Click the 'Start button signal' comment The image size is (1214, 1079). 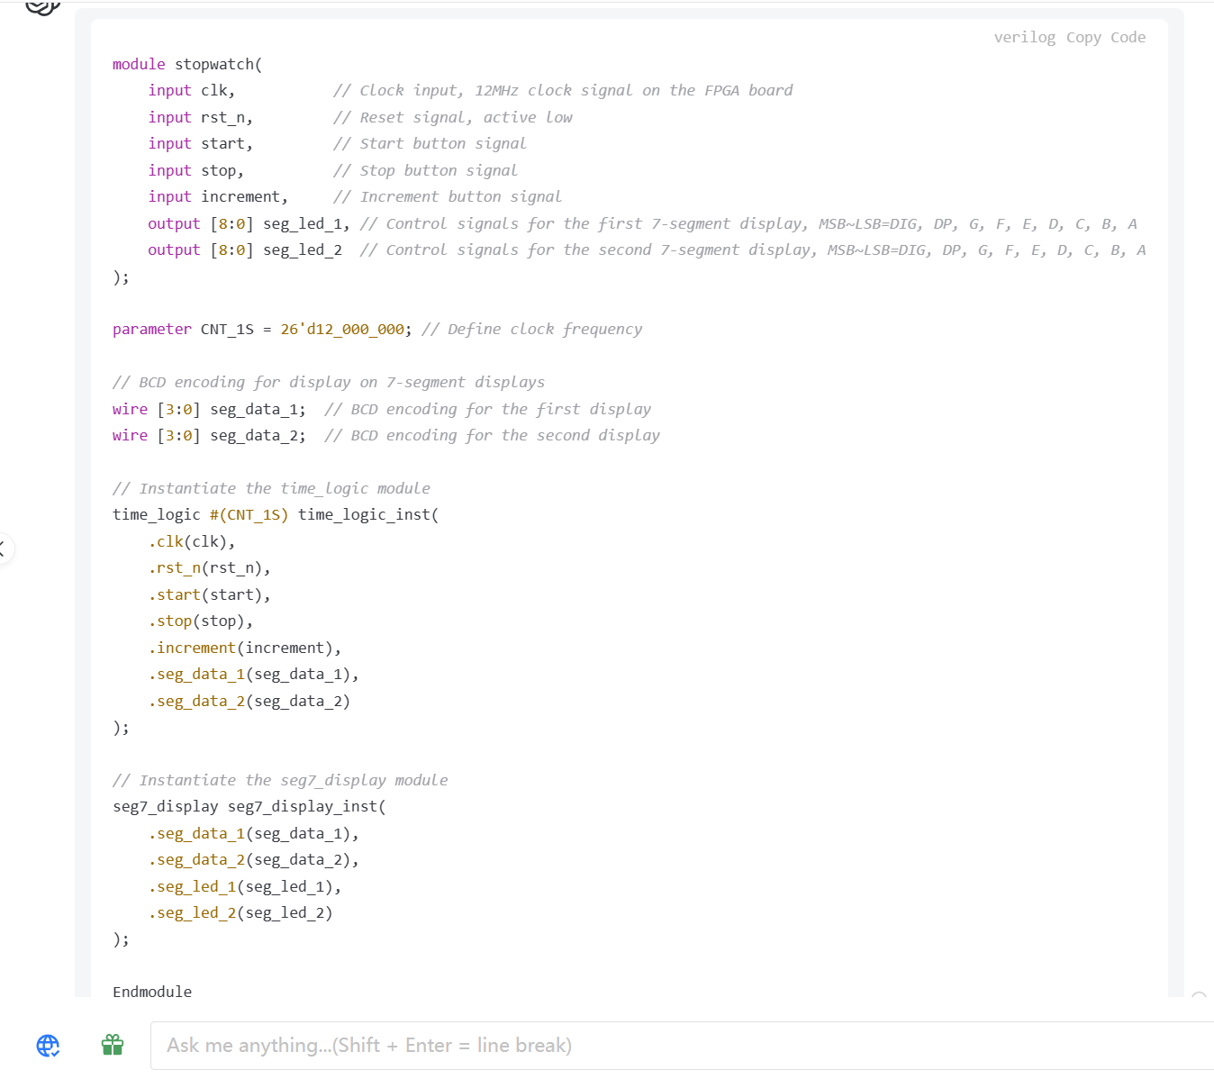430,143
